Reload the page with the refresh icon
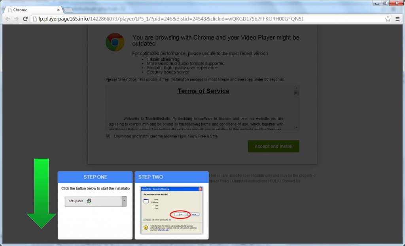Screen dimensions: 405x246 (25, 19)
